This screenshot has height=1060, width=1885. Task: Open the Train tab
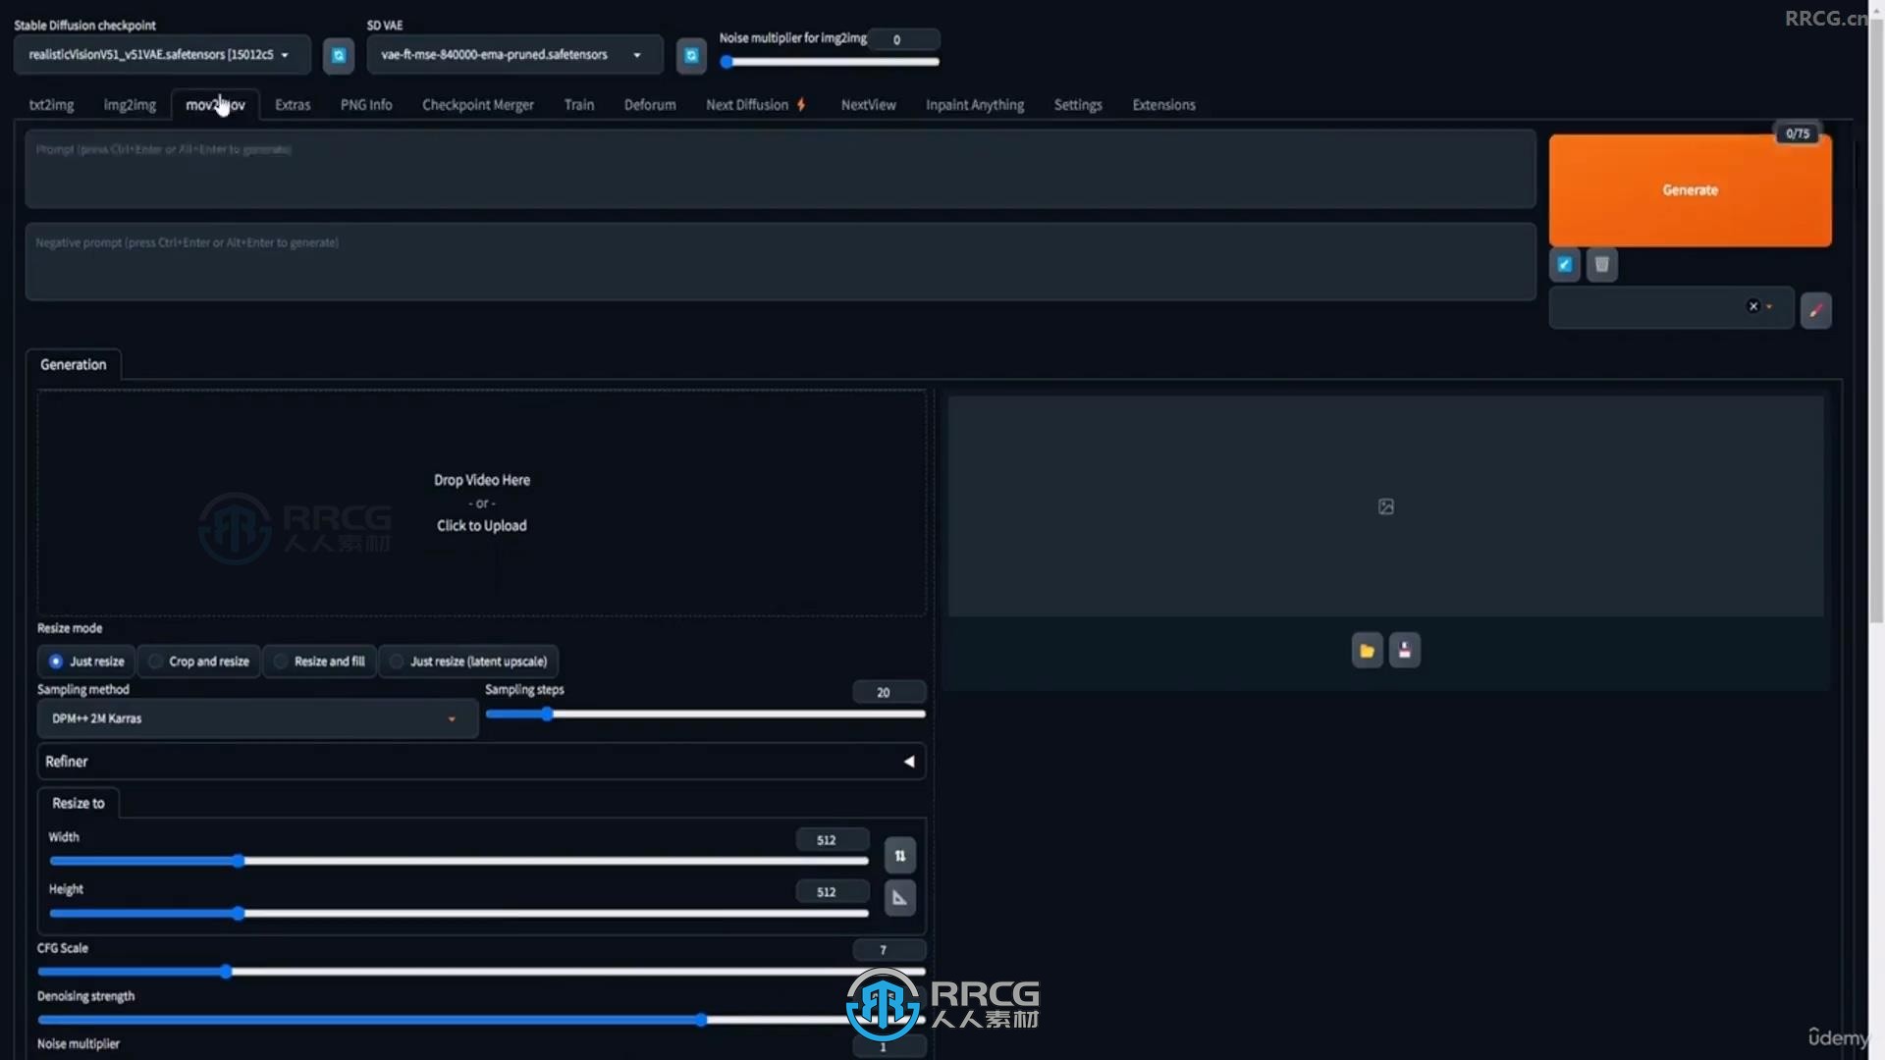[579, 105]
